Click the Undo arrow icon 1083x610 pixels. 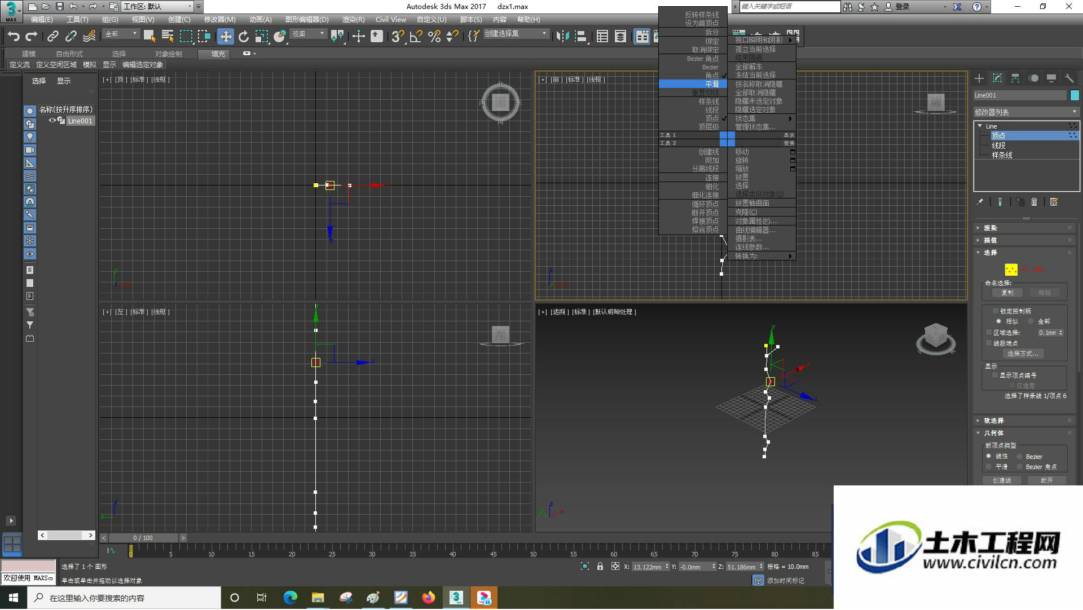[x=14, y=37]
